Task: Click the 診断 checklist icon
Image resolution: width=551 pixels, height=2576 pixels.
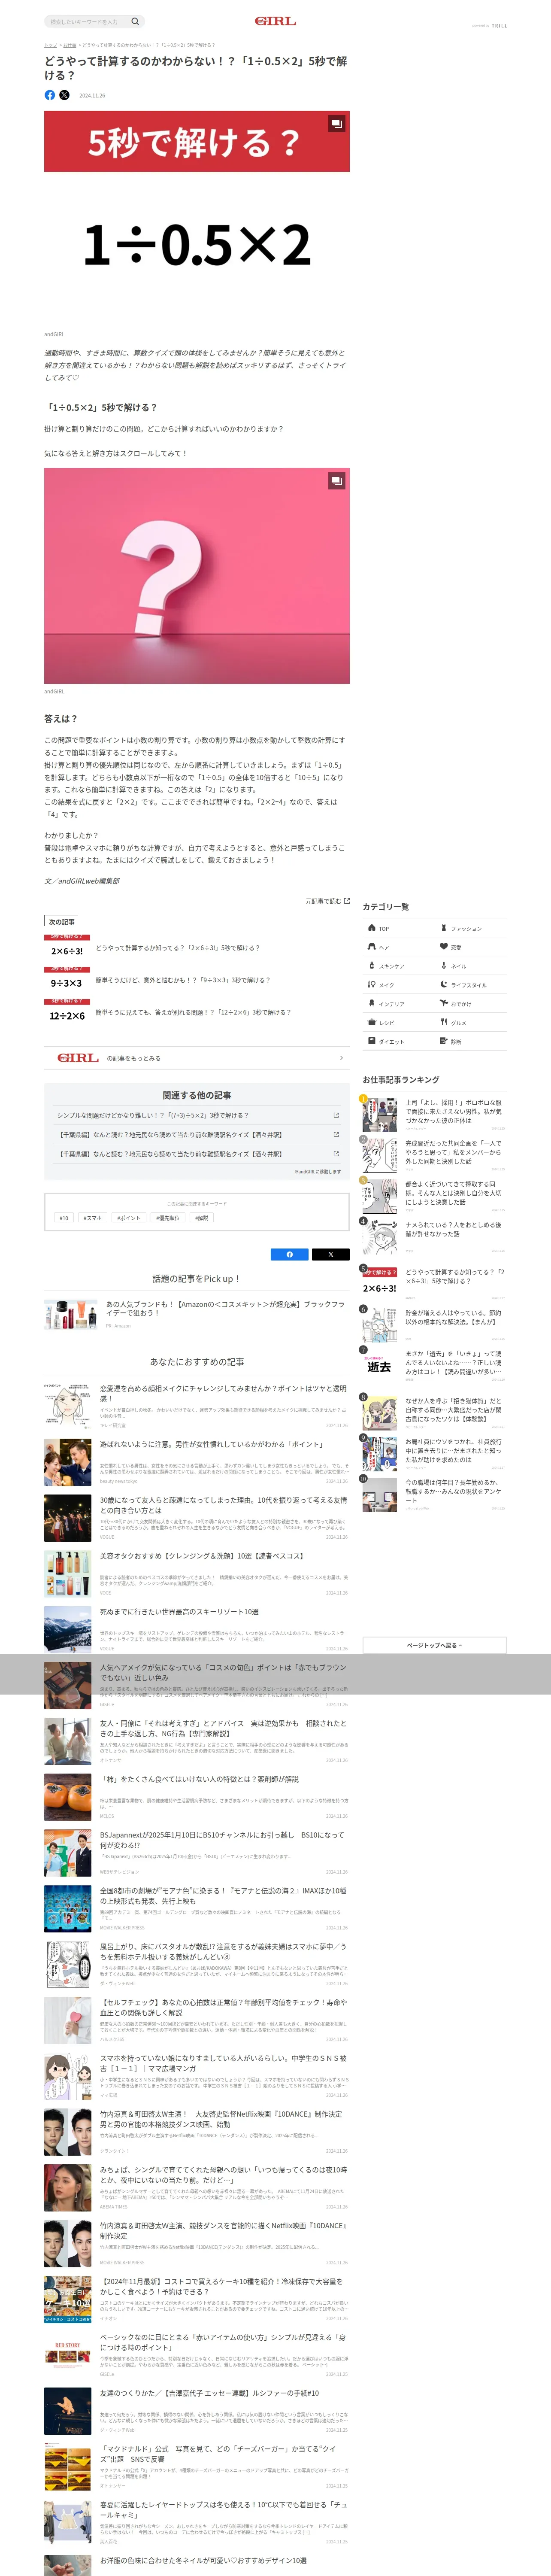Action: point(444,1041)
